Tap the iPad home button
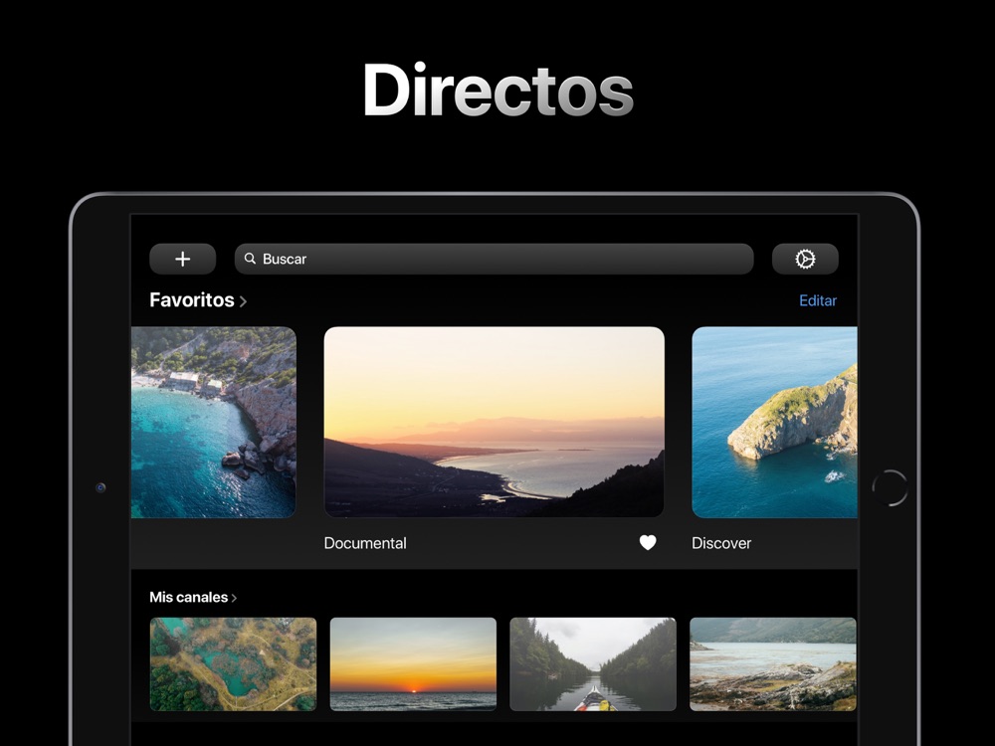Image resolution: width=995 pixels, height=746 pixels. 890,487
